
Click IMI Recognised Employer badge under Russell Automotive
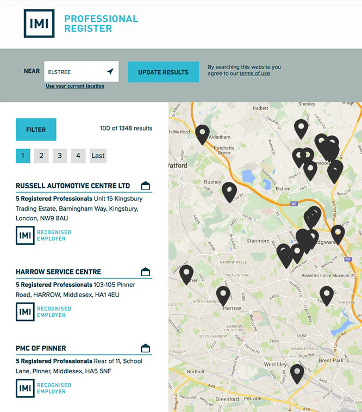[x=43, y=236]
